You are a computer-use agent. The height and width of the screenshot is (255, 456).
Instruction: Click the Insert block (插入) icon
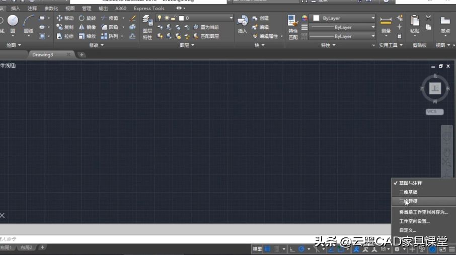coord(243,24)
